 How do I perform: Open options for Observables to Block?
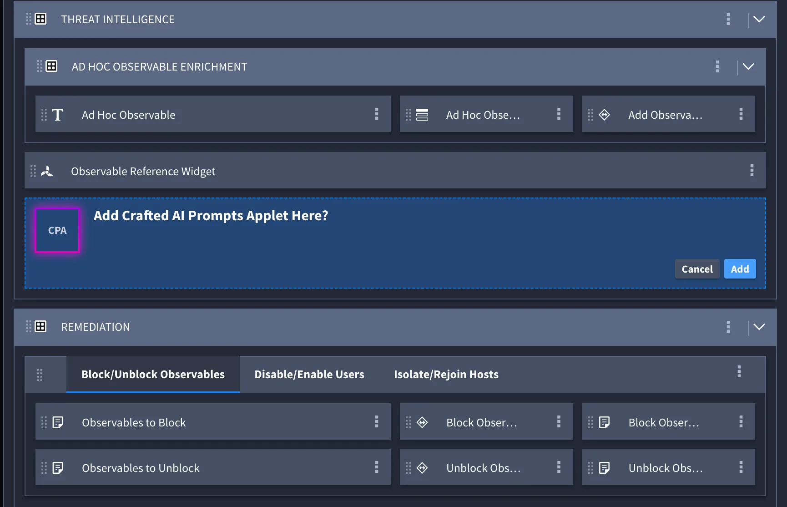(x=377, y=421)
